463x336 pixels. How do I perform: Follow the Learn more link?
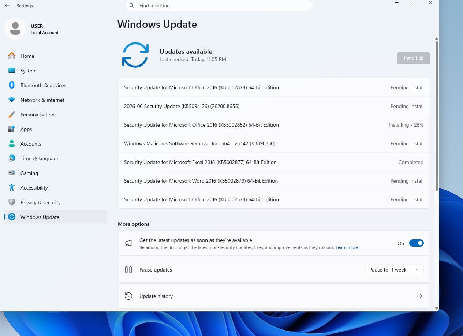pyautogui.click(x=347, y=247)
